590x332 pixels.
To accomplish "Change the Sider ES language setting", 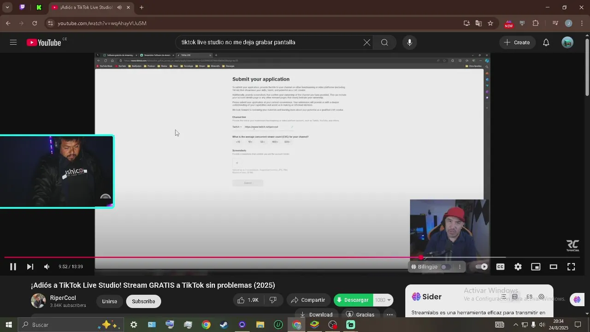I will tap(530, 297).
